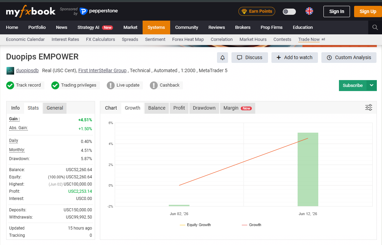
Task: Toggle Equity Growth legend series
Action: tap(195, 225)
